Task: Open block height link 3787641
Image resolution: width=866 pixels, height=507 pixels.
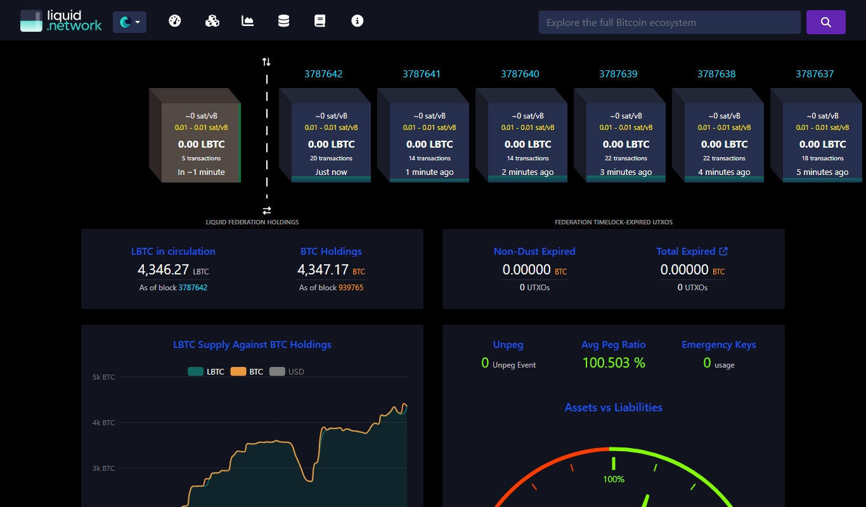Action: click(x=422, y=74)
